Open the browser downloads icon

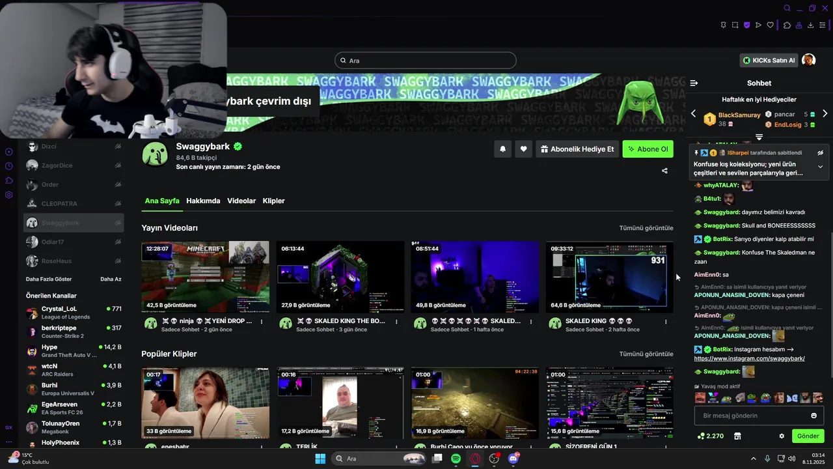(810, 25)
